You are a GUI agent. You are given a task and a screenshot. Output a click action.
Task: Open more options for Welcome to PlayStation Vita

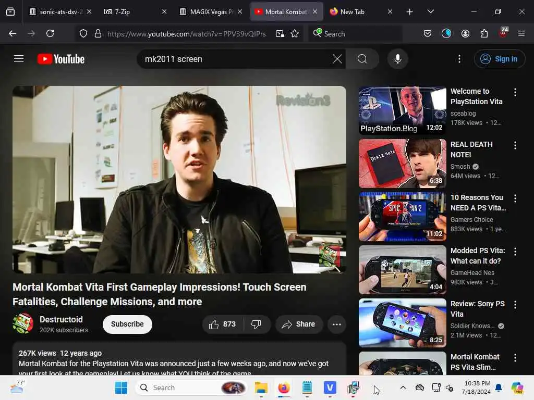(x=515, y=92)
